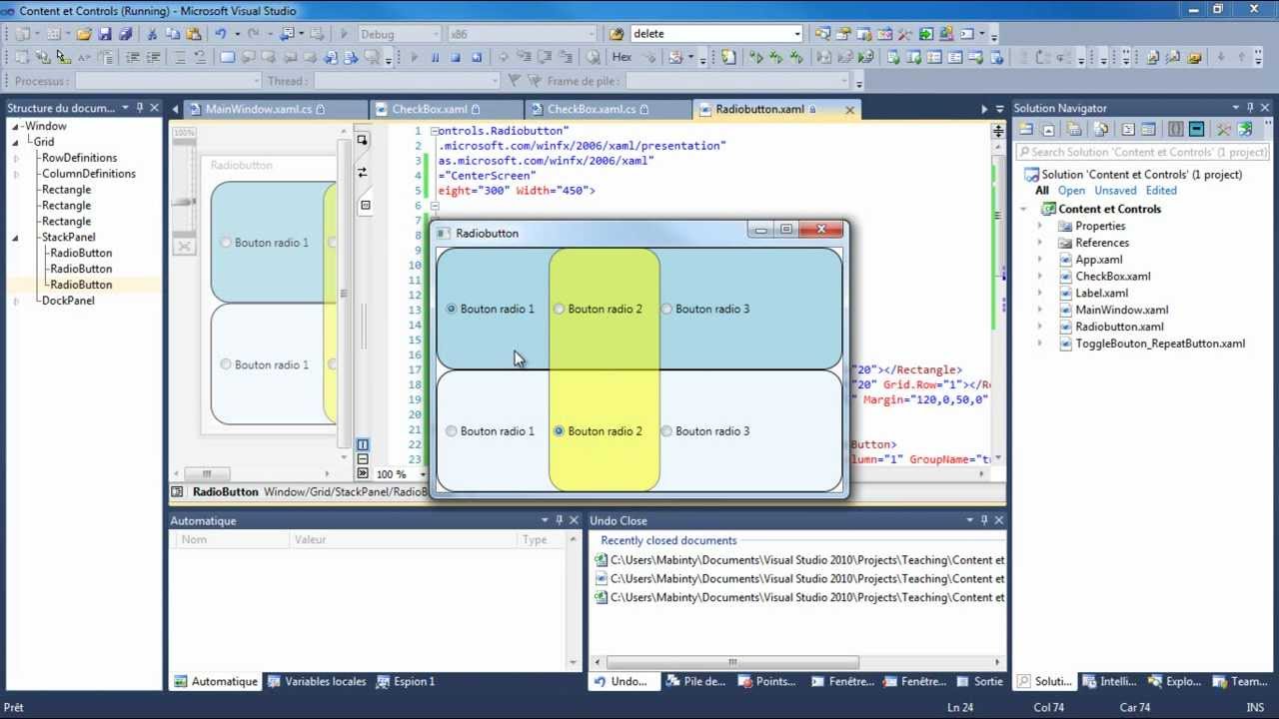This screenshot has height=719, width=1279.
Task: Expand the DockPanel node in document outline
Action: pyautogui.click(x=16, y=301)
